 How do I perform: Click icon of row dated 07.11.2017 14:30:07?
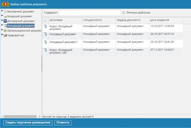pos(45,50)
